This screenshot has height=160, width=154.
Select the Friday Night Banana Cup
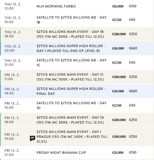pyautogui.click(x=61, y=153)
